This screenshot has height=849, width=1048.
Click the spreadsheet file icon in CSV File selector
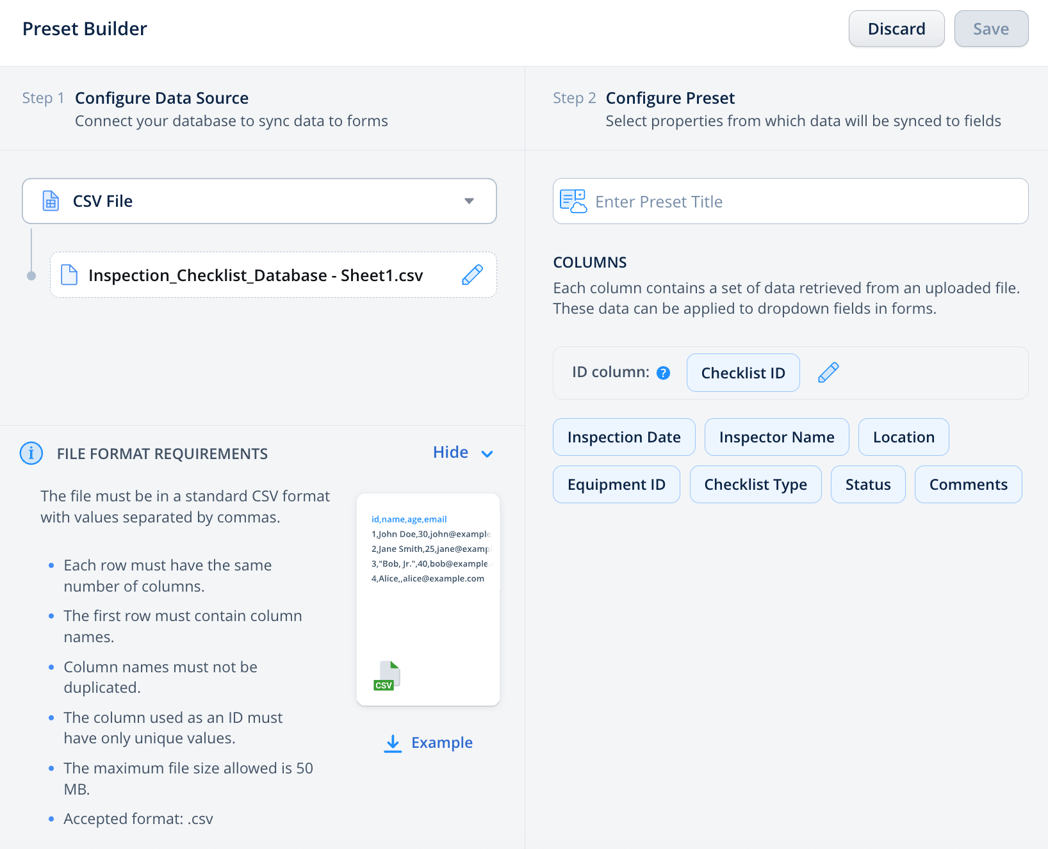[51, 201]
